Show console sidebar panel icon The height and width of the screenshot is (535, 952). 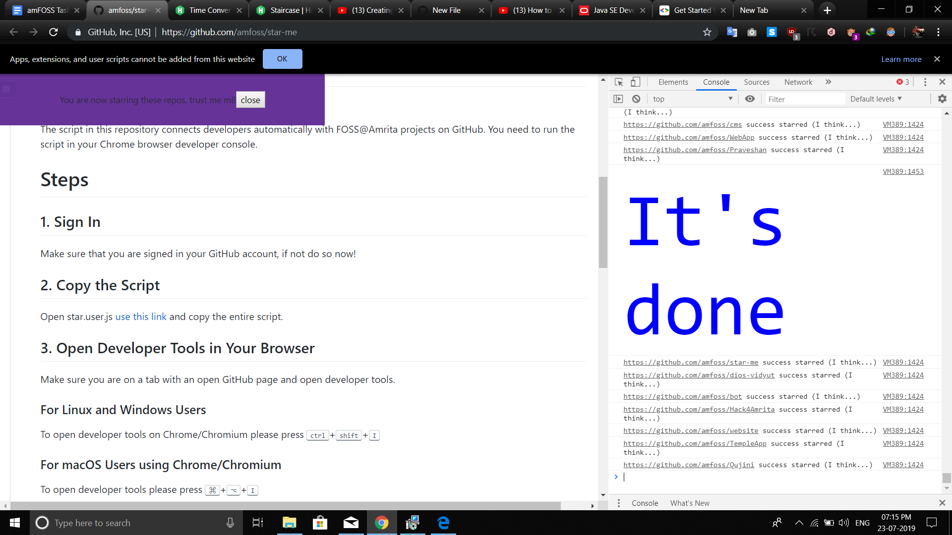[618, 99]
